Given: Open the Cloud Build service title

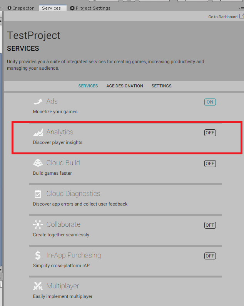Looking at the screenshot, I should pos(63,163).
